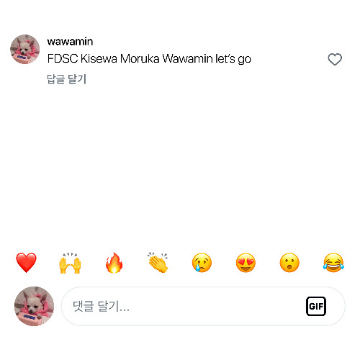Insert the surprised face emoji
The height and width of the screenshot is (360, 360).
(x=289, y=263)
